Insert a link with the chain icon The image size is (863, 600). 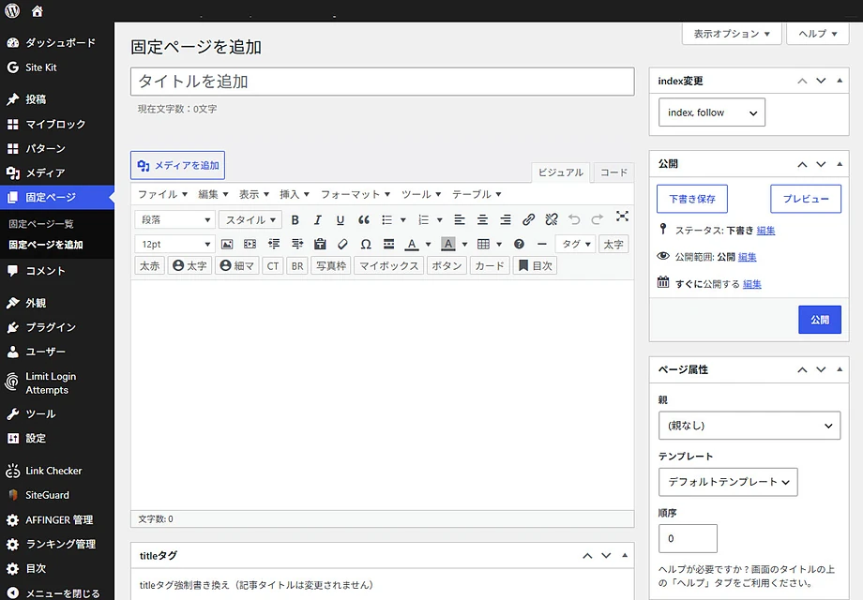point(528,220)
